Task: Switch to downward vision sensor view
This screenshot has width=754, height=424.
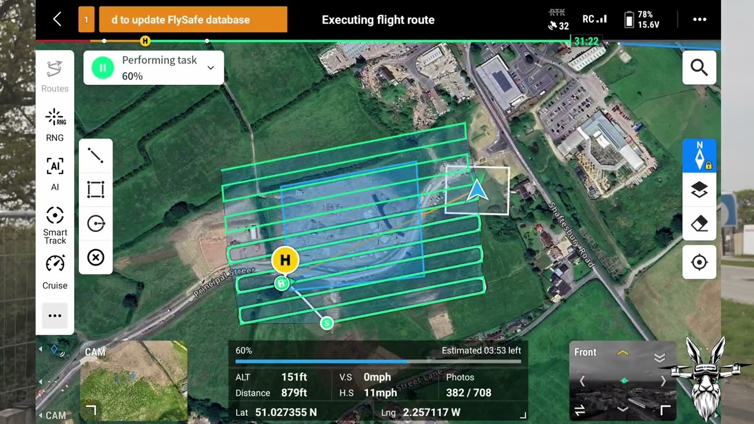Action: pyautogui.click(x=623, y=409)
